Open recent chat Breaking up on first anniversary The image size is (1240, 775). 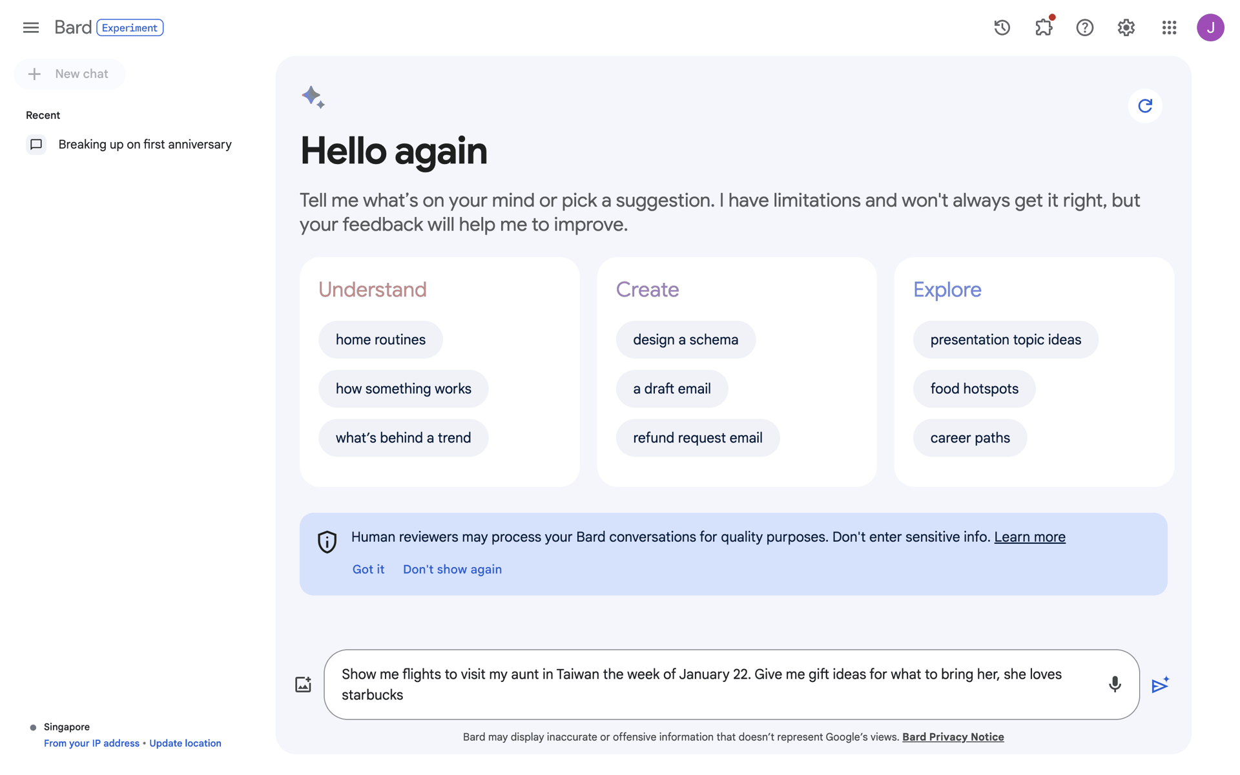click(145, 144)
